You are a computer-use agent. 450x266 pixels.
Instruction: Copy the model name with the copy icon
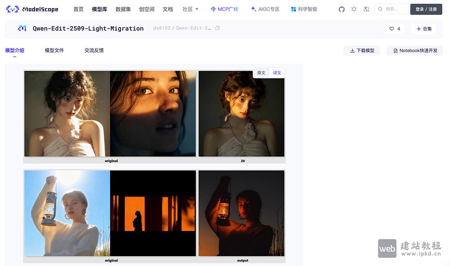pos(217,28)
